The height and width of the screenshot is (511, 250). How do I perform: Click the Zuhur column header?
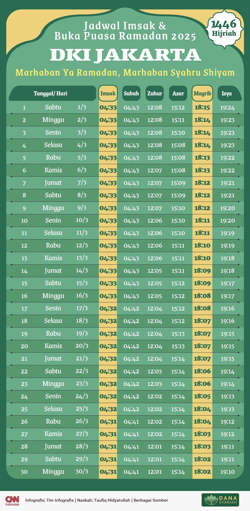pos(155,93)
